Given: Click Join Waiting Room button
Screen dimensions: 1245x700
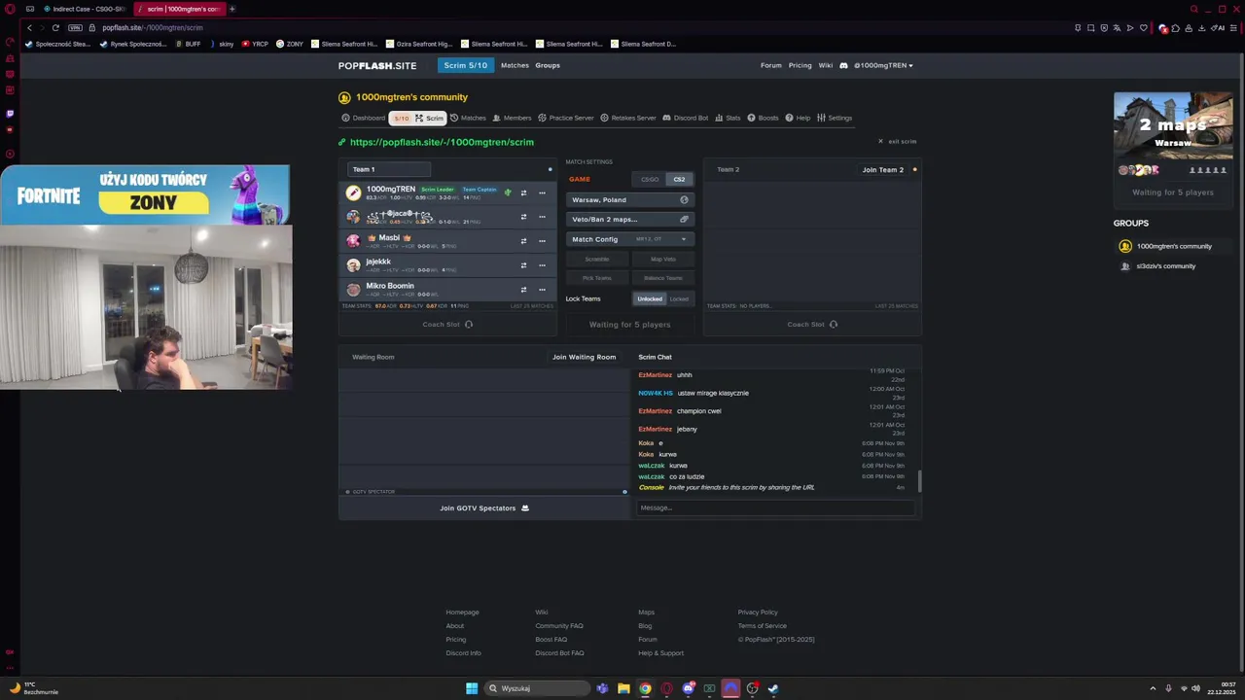Looking at the screenshot, I should (x=584, y=357).
